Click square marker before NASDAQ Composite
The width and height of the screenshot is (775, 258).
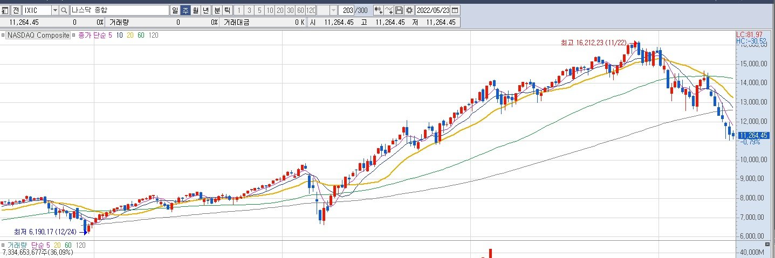coord(3,35)
